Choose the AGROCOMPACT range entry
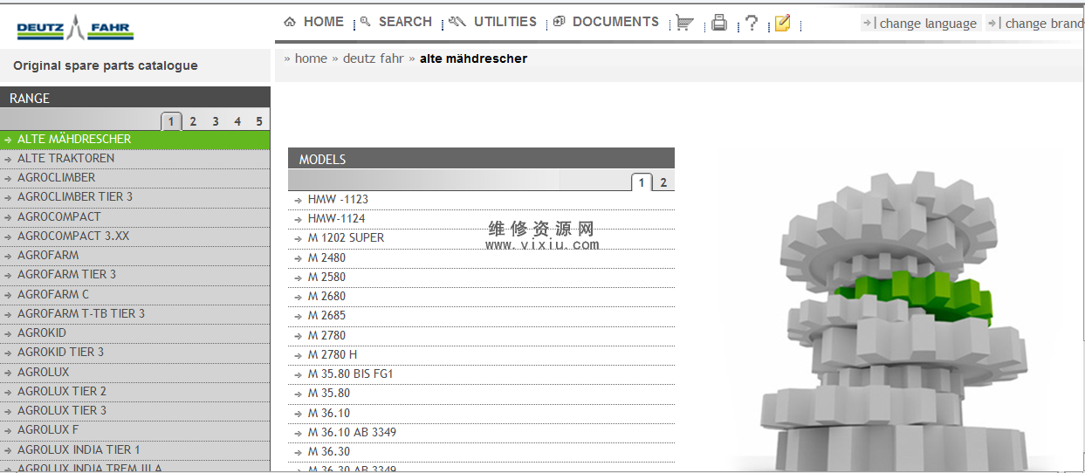 (135, 217)
